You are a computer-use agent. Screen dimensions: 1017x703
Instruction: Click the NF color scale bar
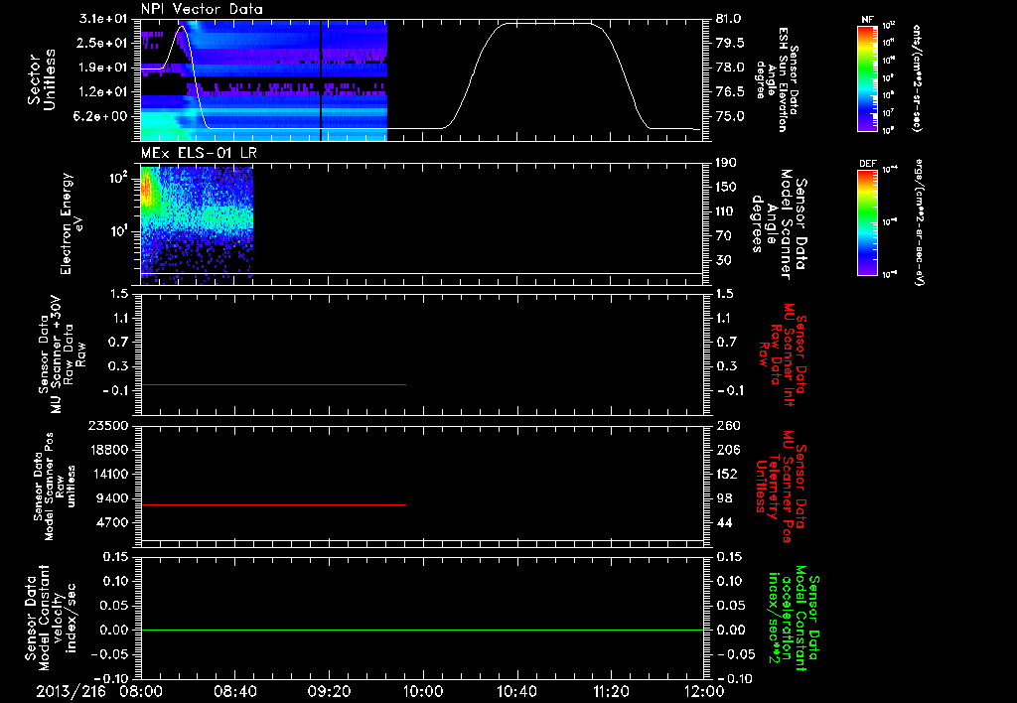point(867,77)
